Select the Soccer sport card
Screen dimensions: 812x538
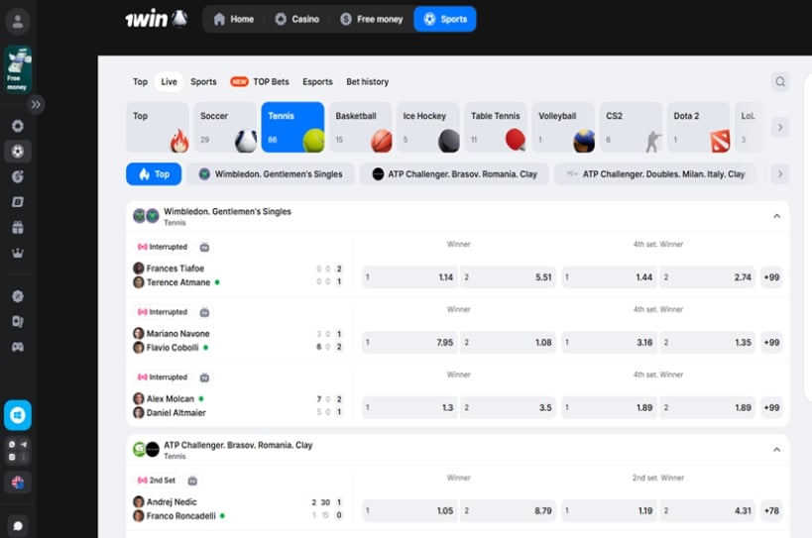click(225, 127)
